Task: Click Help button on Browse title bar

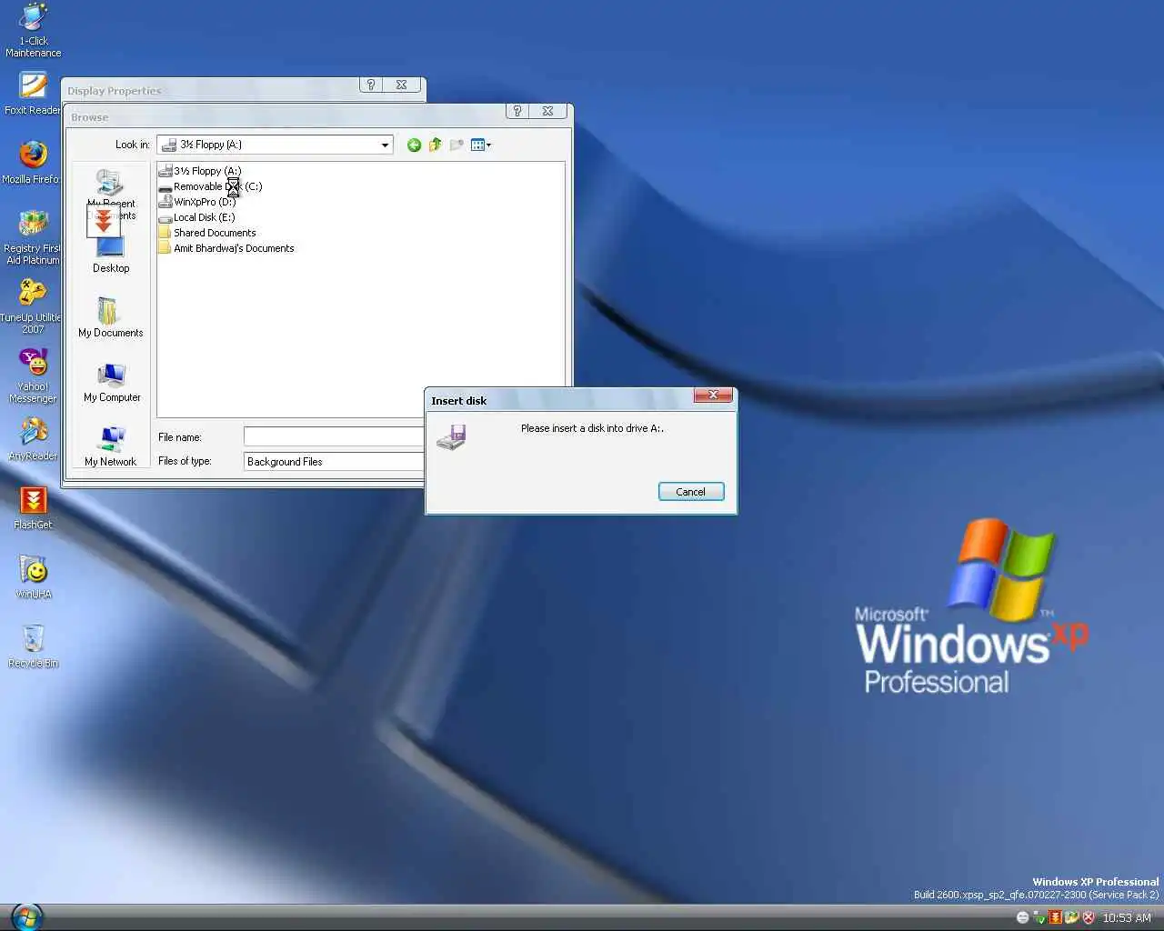Action: pyautogui.click(x=517, y=111)
